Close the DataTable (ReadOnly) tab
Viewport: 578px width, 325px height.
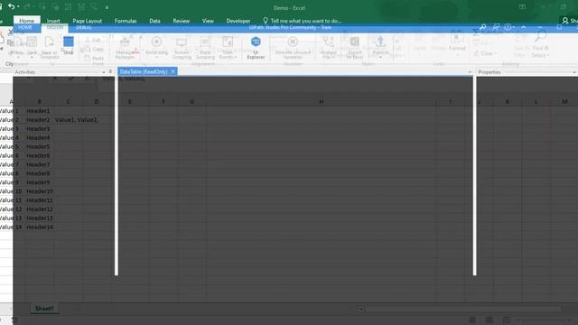[172, 71]
